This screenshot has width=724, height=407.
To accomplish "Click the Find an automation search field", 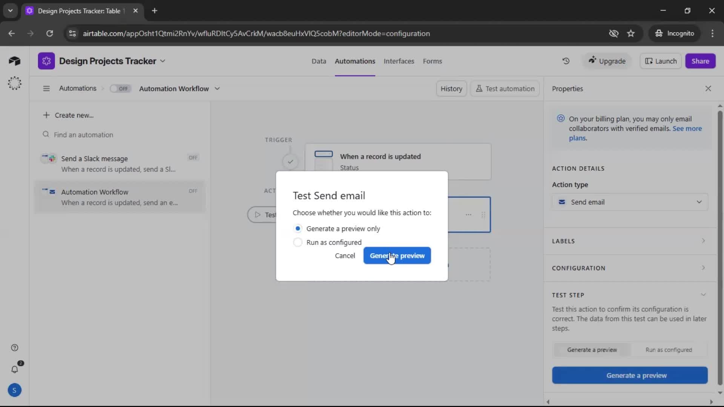I will pos(120,135).
